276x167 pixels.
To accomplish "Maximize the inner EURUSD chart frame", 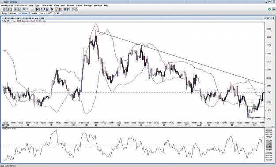I will [268, 18].
